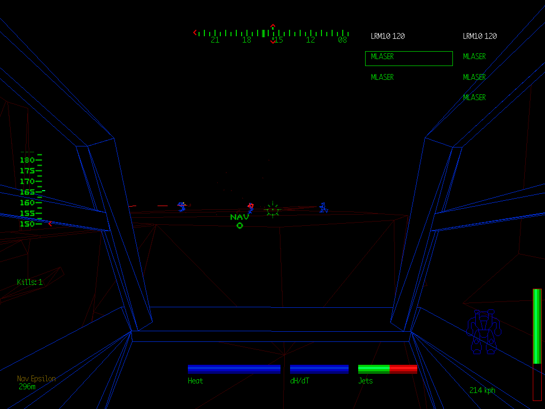Viewport: 545px width, 409px height.
Task: Open the mech damage diagram
Action: click(x=483, y=332)
